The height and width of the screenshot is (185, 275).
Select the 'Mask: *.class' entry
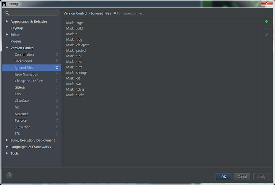coord(75,90)
